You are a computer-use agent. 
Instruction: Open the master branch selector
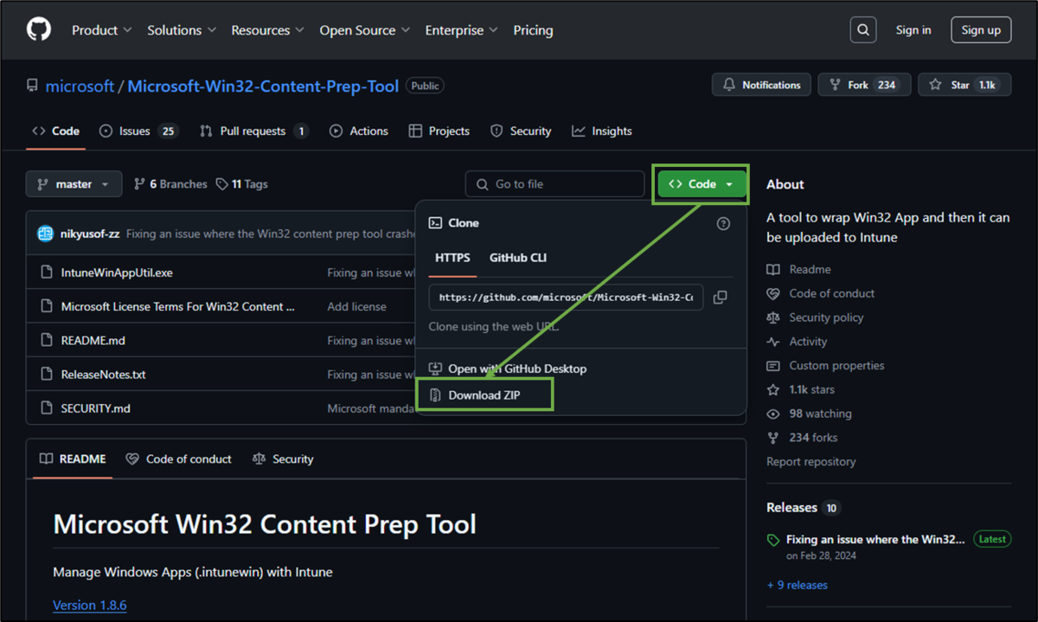(x=74, y=184)
